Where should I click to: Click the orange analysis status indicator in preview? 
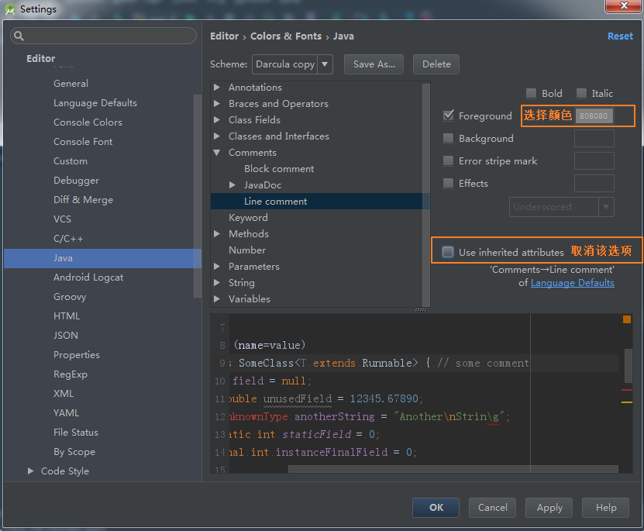click(x=626, y=319)
